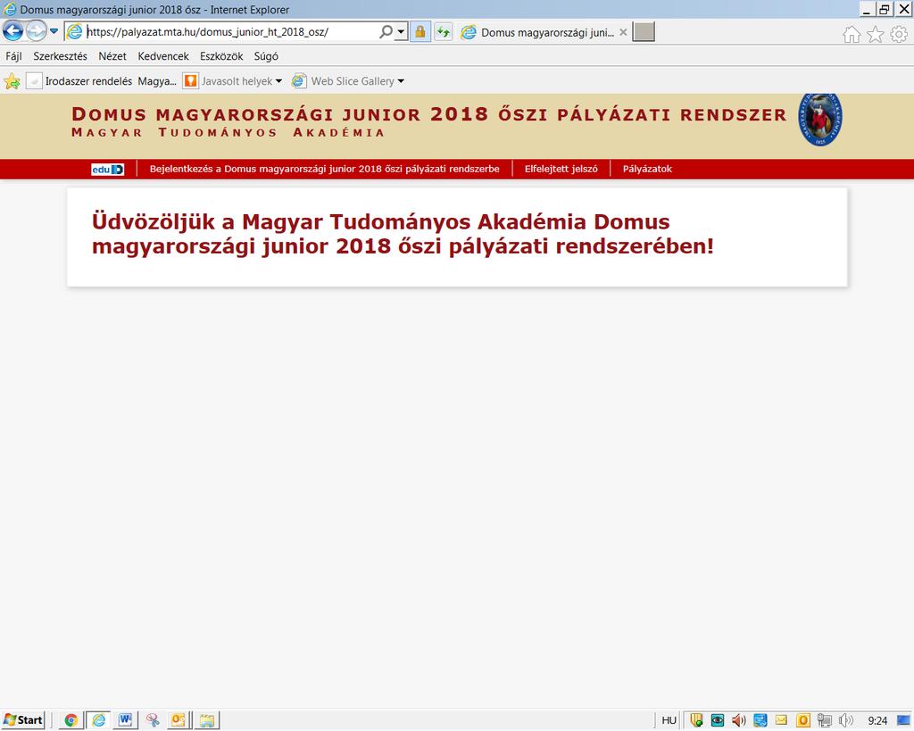The width and height of the screenshot is (914, 731).
Task: Click the Domus magyarországi junior header title
Action: tap(429, 114)
